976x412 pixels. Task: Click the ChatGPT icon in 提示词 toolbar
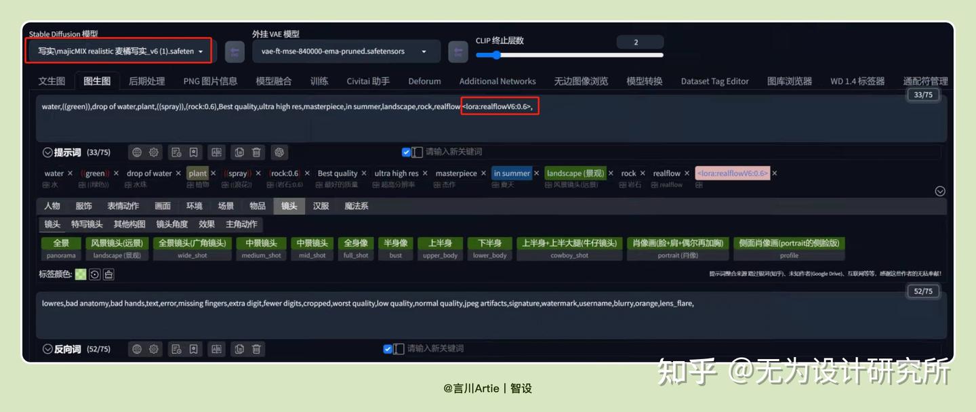coord(279,152)
